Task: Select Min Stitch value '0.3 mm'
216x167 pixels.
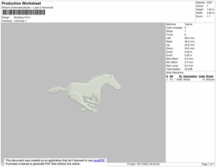Action: [x=189, y=62]
